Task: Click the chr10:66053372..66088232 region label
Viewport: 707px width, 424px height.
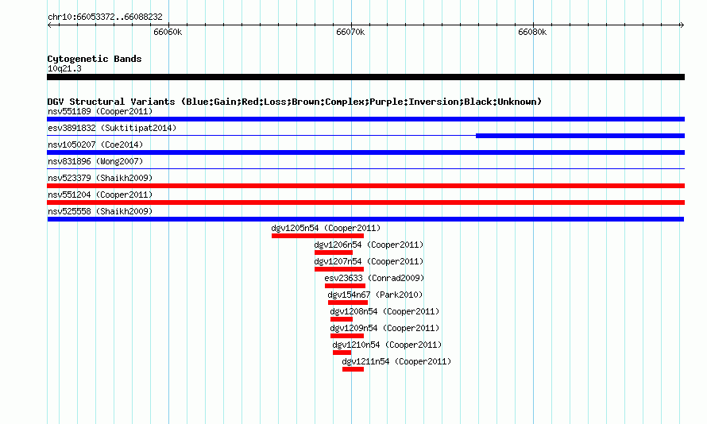Action: pyautogui.click(x=105, y=17)
